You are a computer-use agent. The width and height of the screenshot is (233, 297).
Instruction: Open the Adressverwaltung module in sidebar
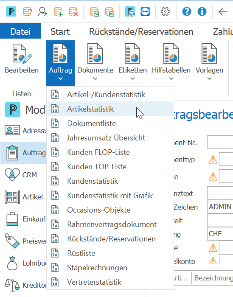coord(23,131)
